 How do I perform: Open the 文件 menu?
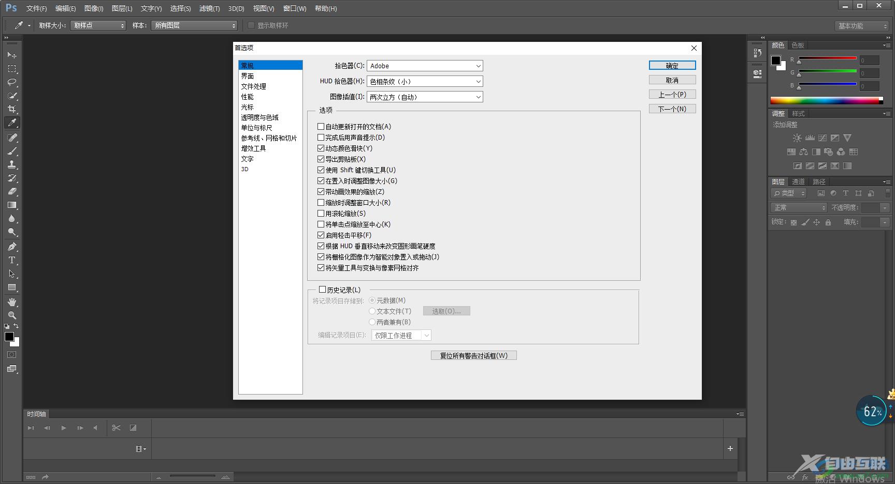click(x=36, y=8)
